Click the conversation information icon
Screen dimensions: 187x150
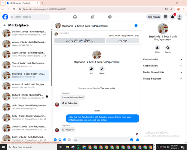click(x=136, y=25)
